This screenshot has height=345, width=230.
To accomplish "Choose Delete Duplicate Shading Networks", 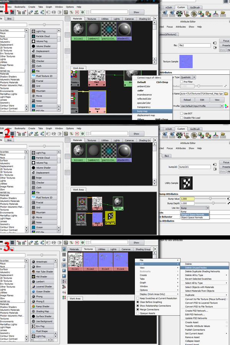I will pyautogui.click(x=205, y=271).
